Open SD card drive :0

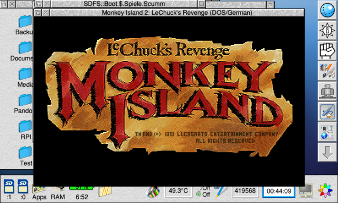(x=23, y=189)
